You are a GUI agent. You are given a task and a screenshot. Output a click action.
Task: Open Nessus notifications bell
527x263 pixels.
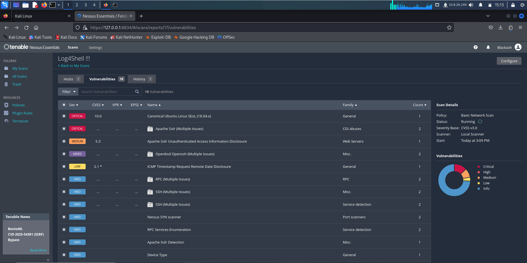(x=488, y=47)
